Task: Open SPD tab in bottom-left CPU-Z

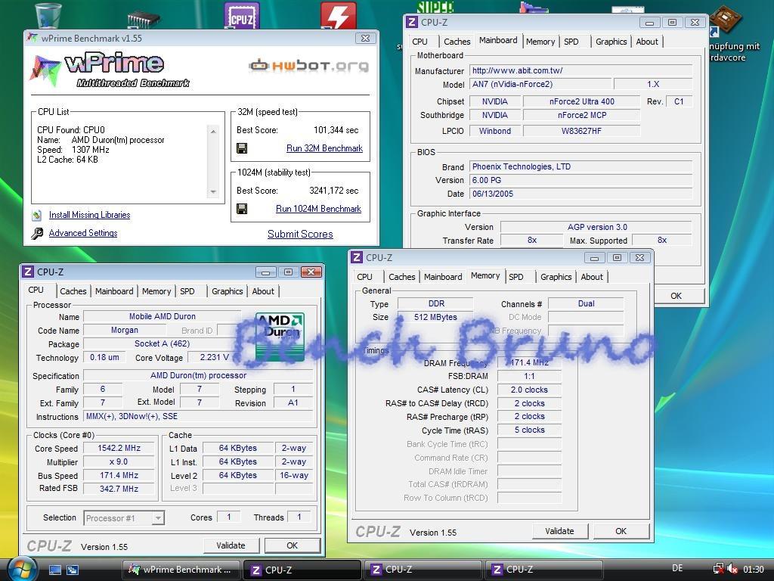Action: point(187,291)
